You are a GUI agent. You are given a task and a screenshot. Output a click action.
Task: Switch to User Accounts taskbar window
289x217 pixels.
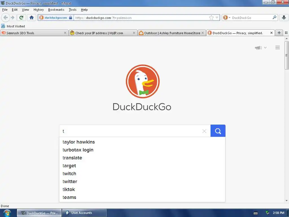pyautogui.click(x=84, y=213)
